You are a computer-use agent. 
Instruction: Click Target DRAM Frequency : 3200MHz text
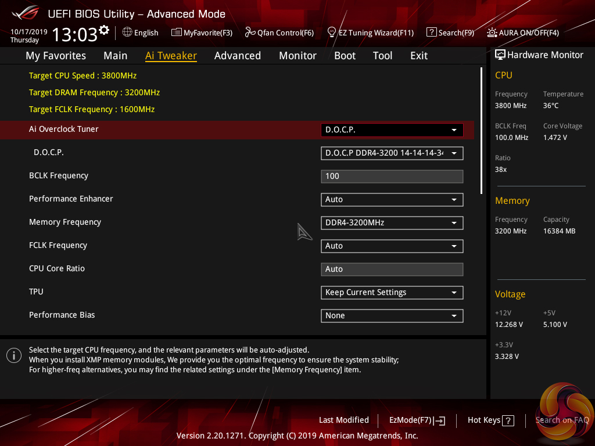point(95,92)
